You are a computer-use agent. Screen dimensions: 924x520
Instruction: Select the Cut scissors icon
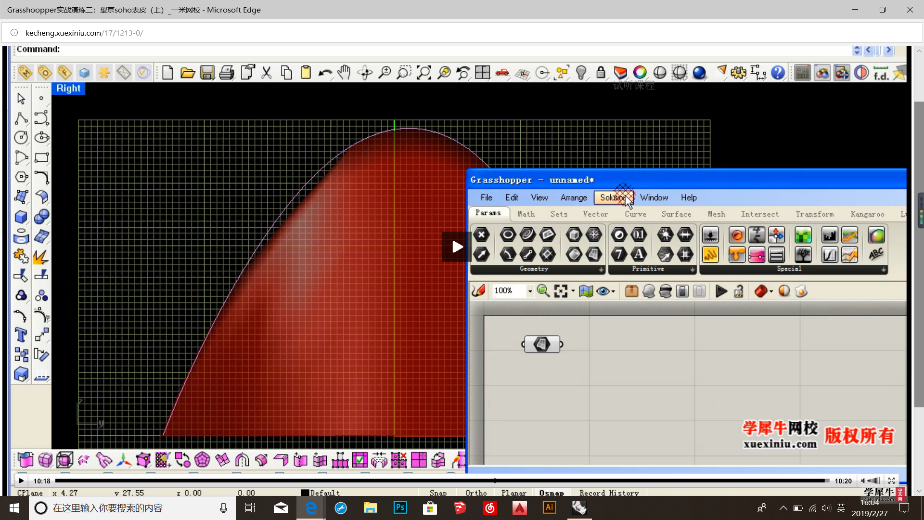click(266, 73)
